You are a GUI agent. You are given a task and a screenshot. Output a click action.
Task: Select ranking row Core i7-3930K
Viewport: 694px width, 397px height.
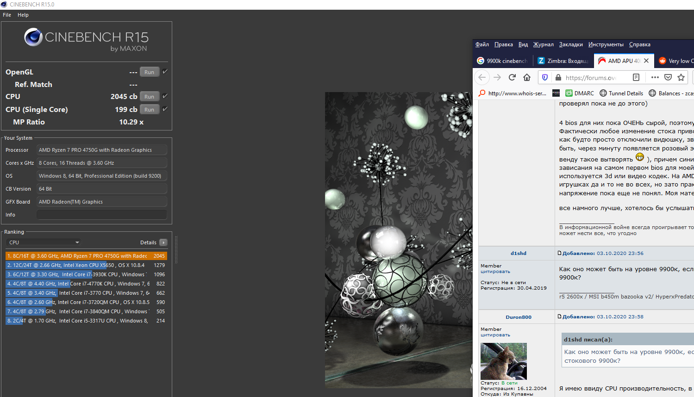pos(86,274)
